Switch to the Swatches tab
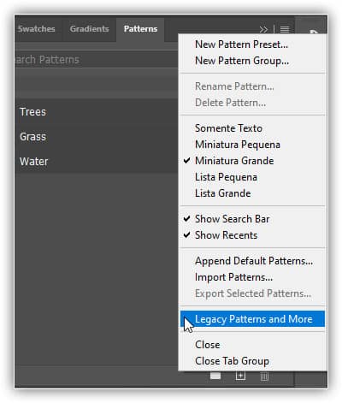 [37, 29]
